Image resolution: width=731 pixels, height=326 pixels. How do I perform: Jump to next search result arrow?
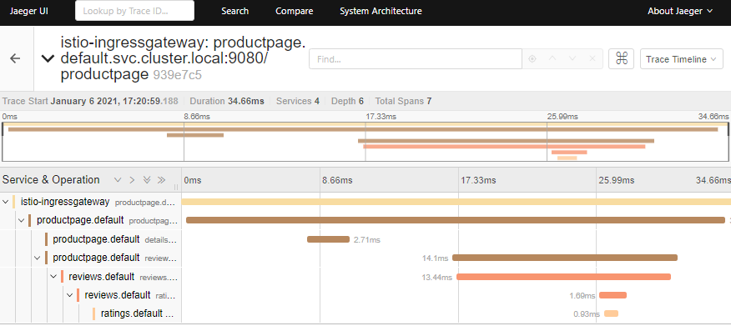tap(572, 59)
